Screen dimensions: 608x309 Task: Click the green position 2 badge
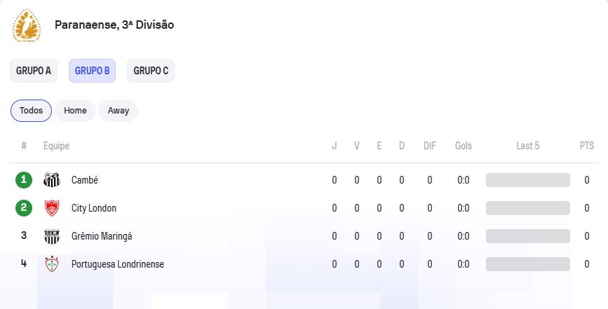click(24, 208)
